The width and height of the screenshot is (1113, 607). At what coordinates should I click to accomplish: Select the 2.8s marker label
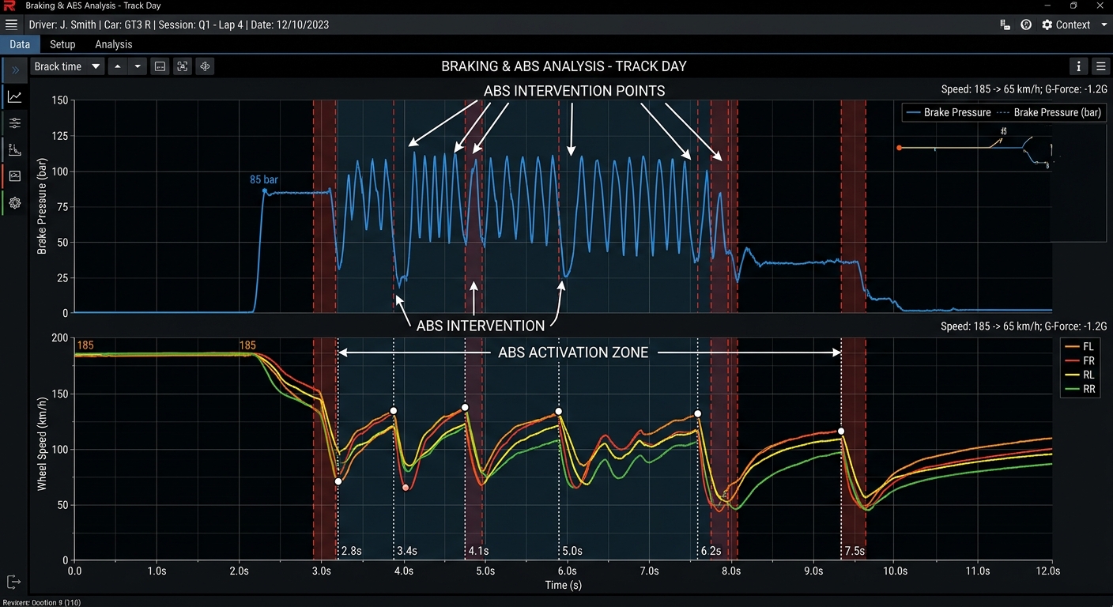tap(352, 551)
